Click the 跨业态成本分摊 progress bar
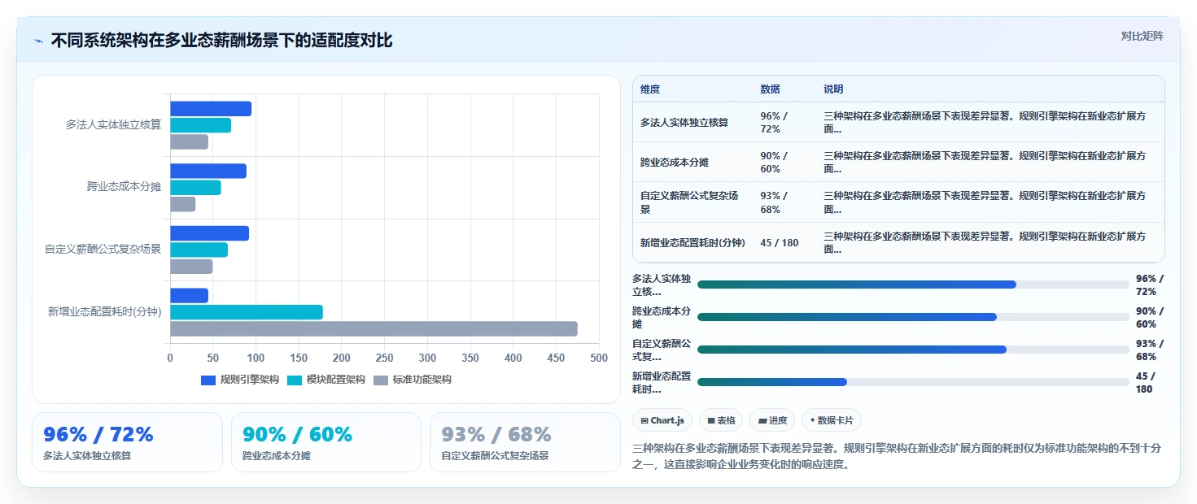Image resolution: width=1197 pixels, height=504 pixels. [x=913, y=317]
